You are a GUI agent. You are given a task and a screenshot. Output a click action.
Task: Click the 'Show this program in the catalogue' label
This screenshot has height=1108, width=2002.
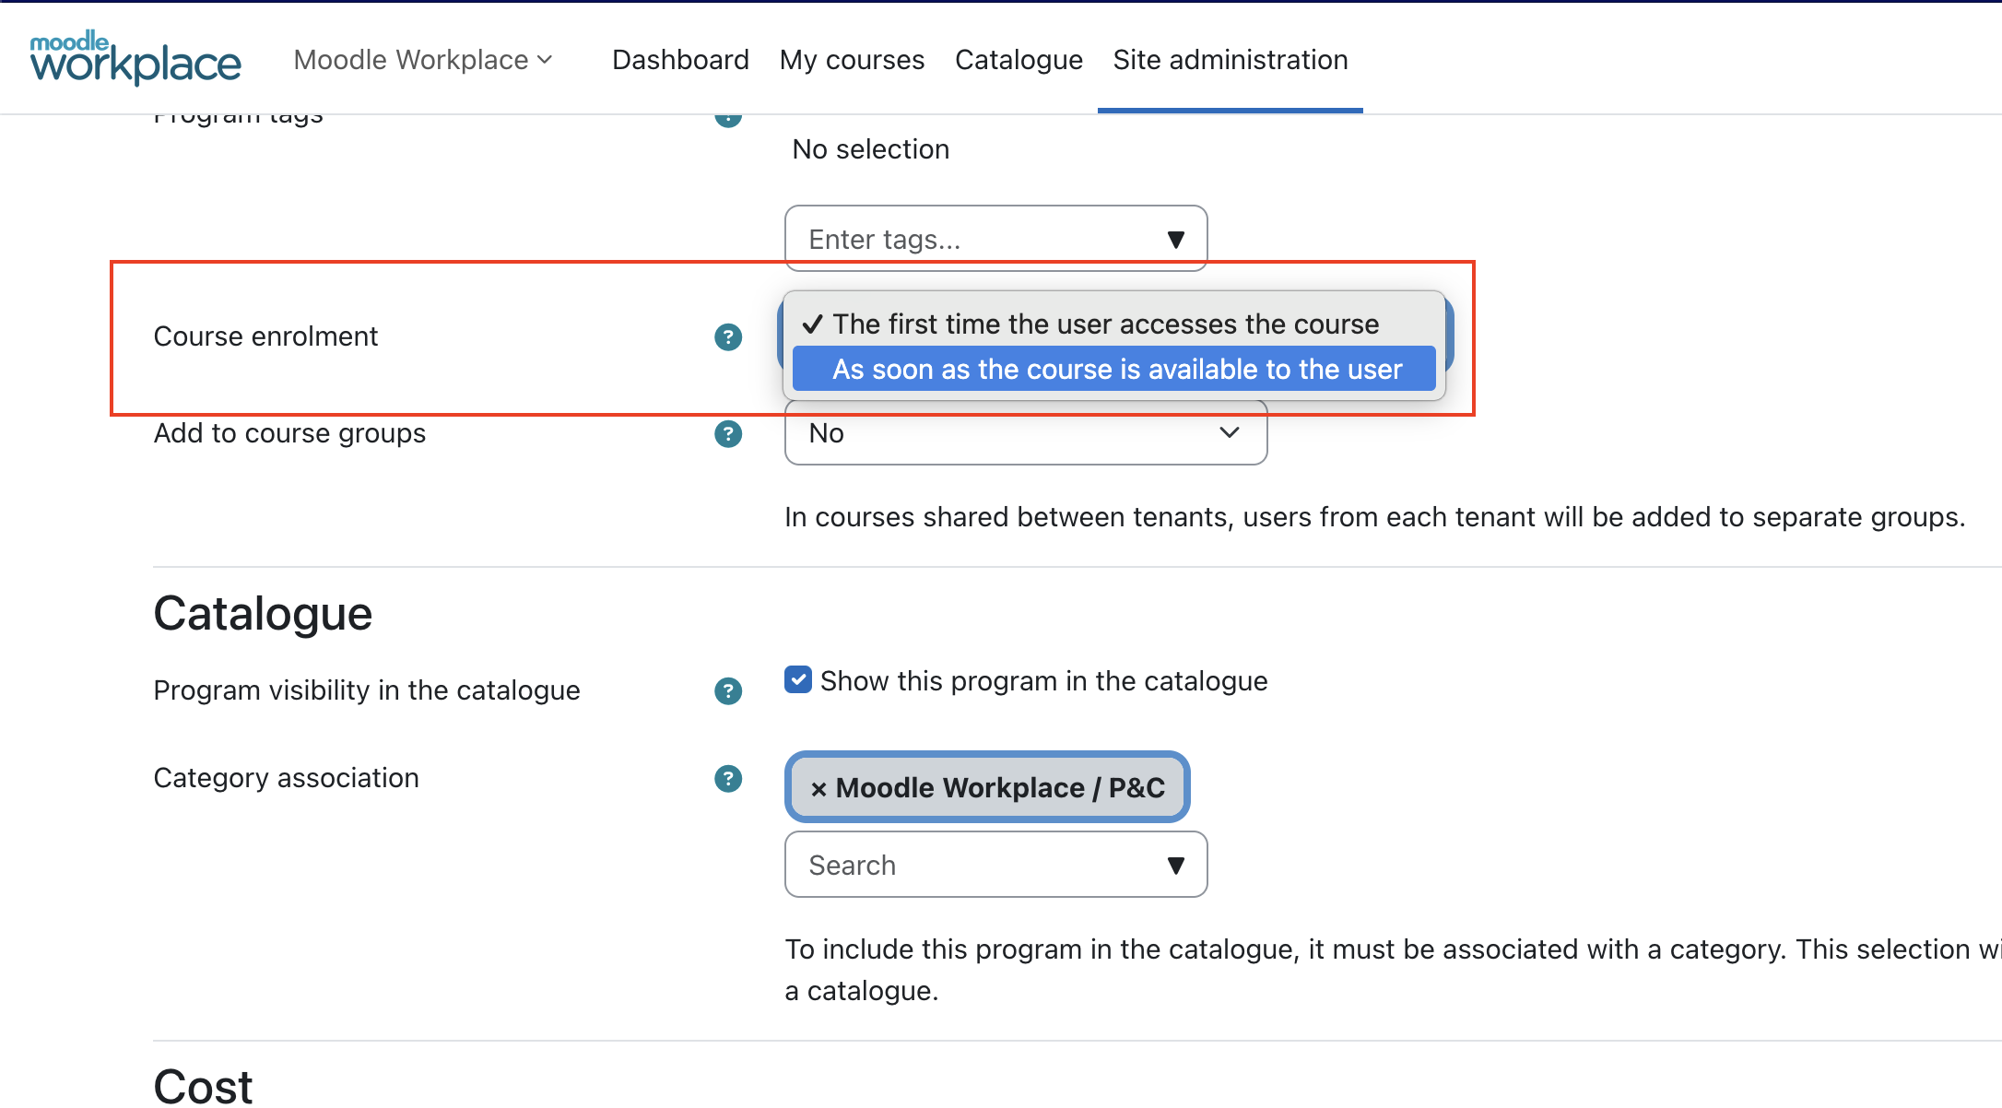[x=1043, y=681]
